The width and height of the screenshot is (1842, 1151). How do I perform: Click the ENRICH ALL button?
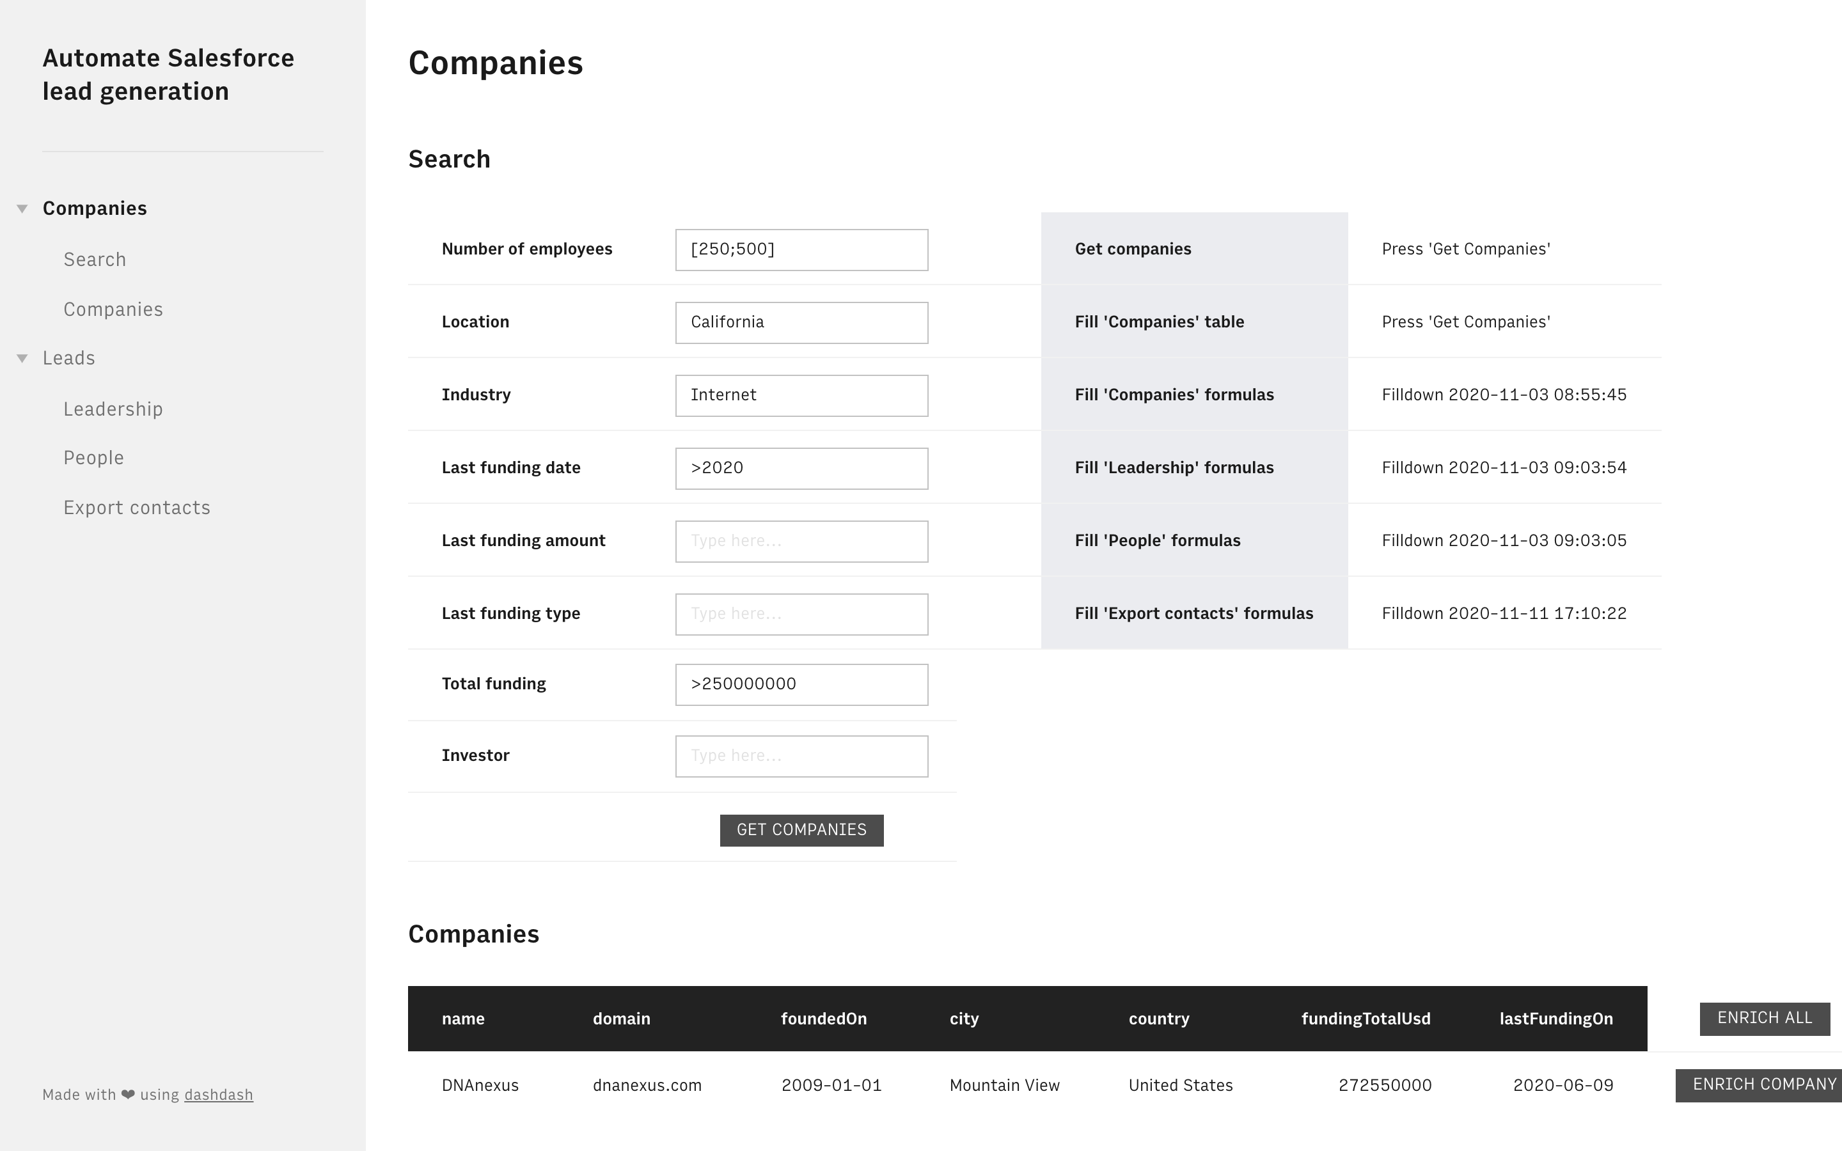click(x=1763, y=1019)
